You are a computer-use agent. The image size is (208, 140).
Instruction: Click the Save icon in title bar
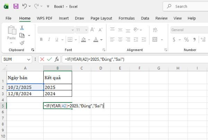coord(16,6)
